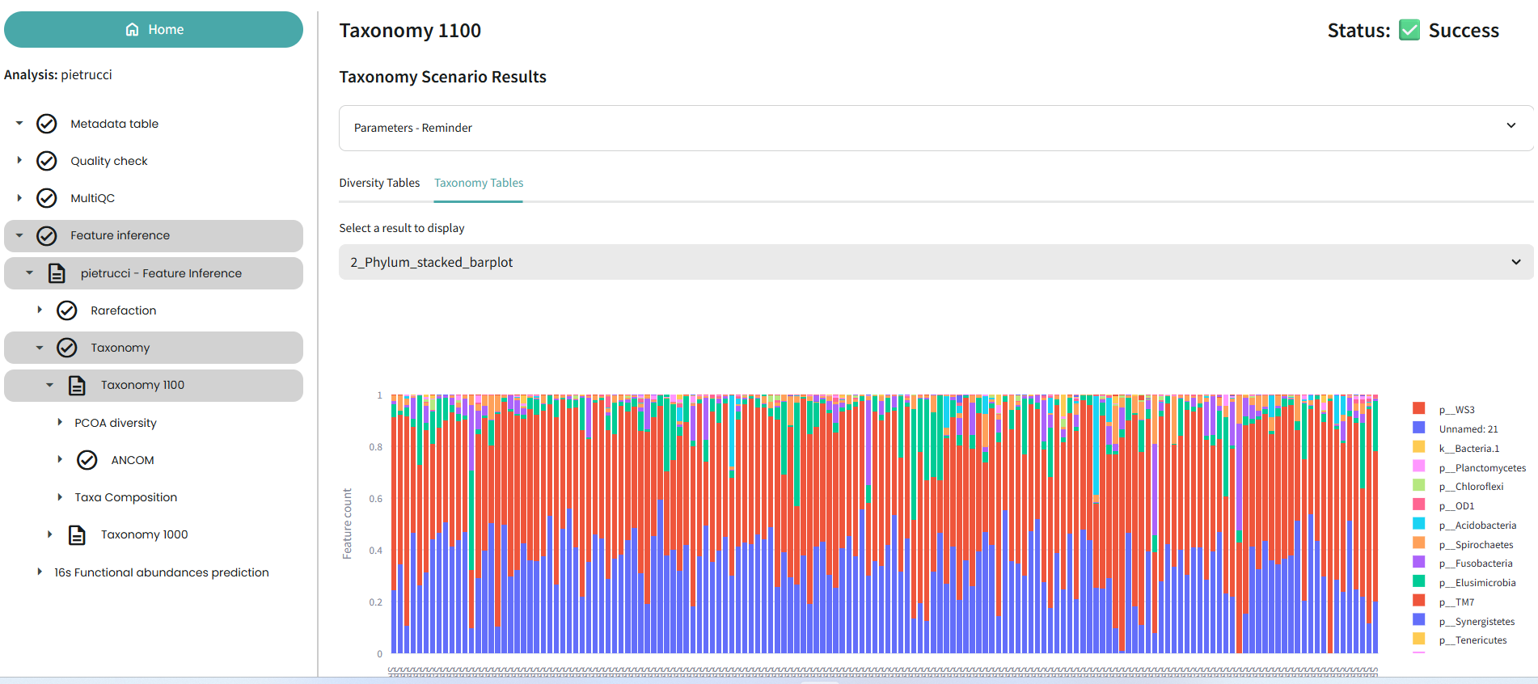Collapse the Taxonomy tree arrow
Screen dimensions: 1538x684
tap(40, 348)
